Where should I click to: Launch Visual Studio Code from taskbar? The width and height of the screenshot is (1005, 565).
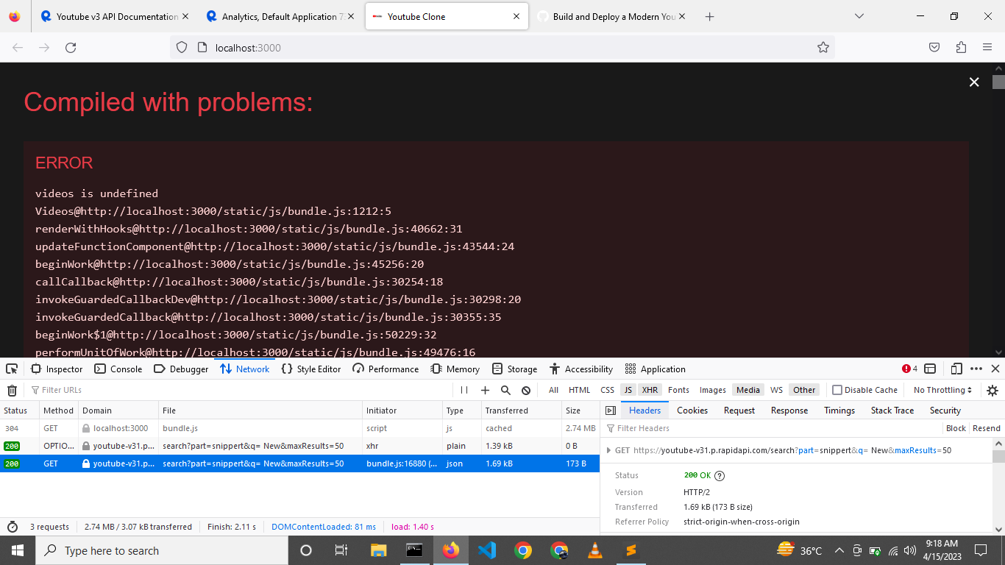[486, 550]
